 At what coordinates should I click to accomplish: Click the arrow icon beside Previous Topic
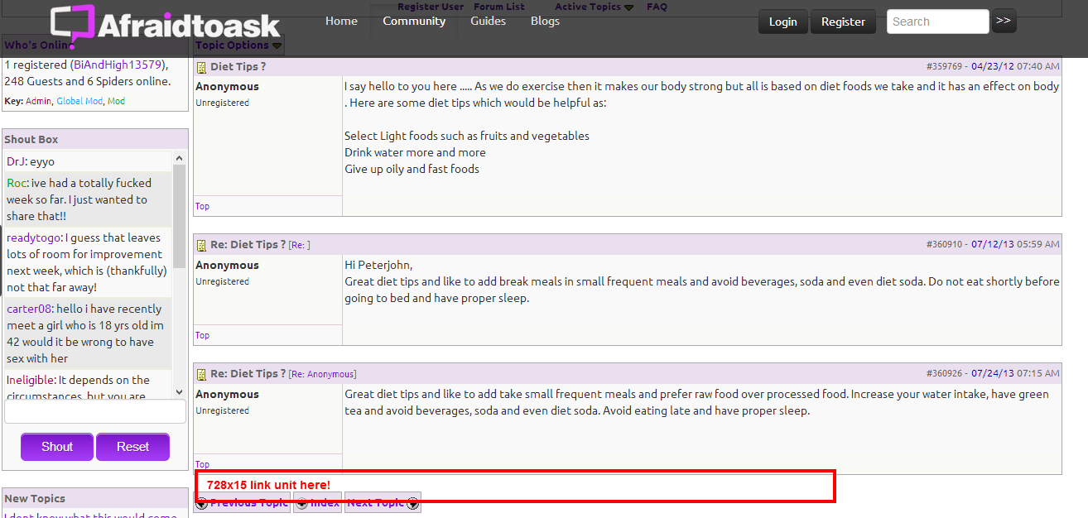point(201,503)
